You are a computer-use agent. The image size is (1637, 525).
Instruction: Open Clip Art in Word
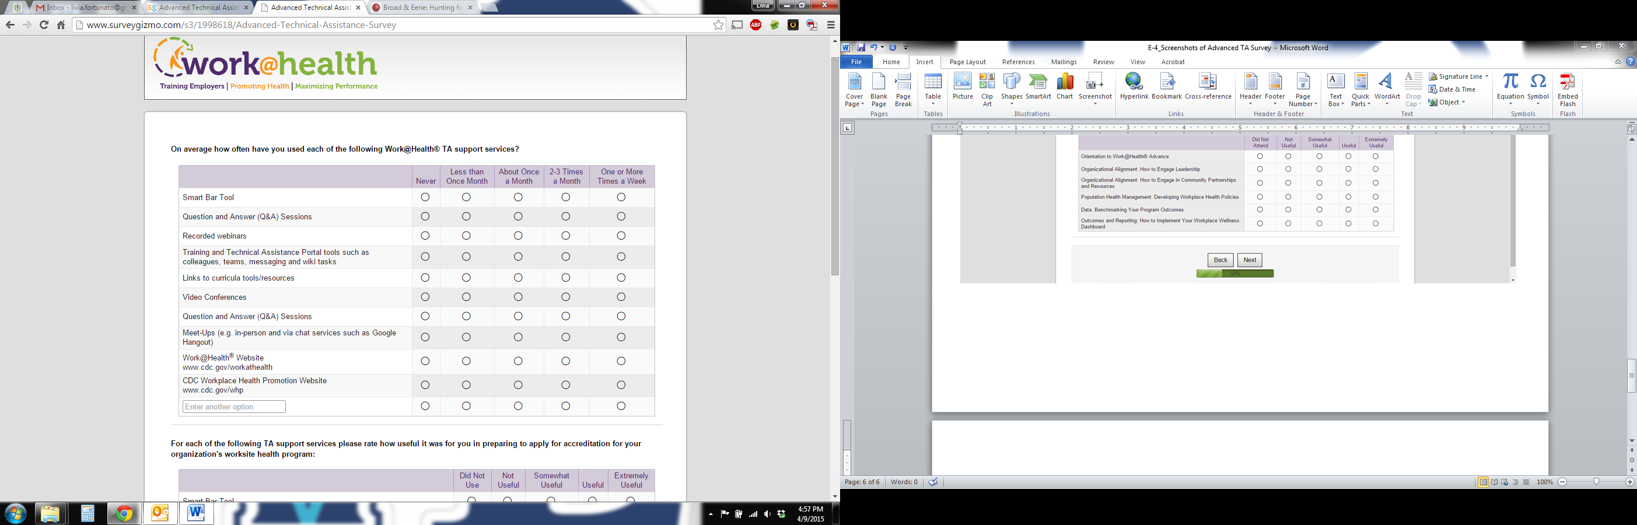987,90
